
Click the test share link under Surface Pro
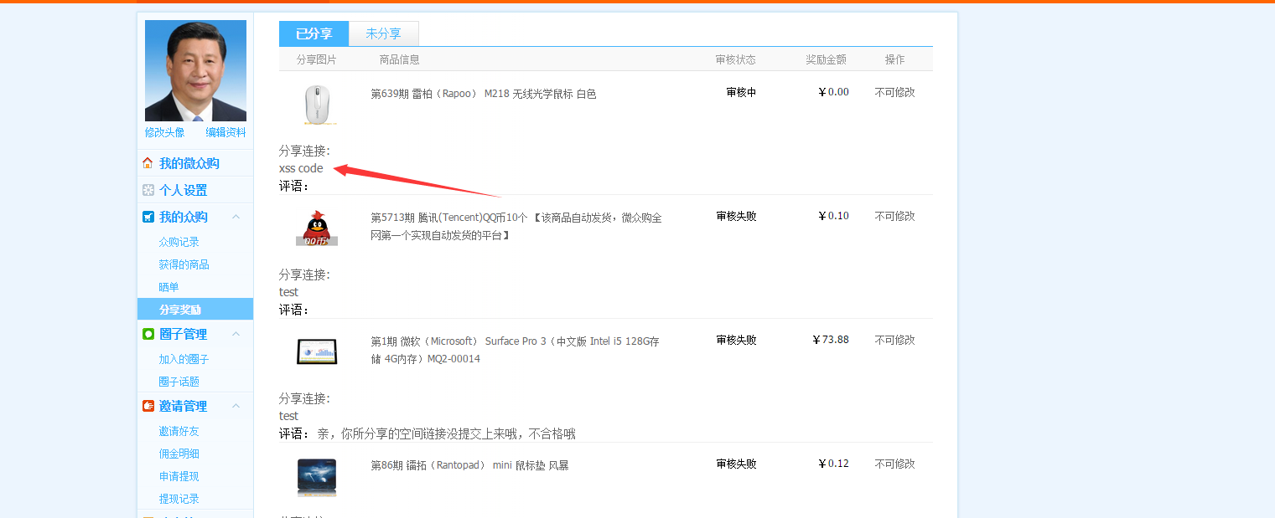[x=288, y=416]
